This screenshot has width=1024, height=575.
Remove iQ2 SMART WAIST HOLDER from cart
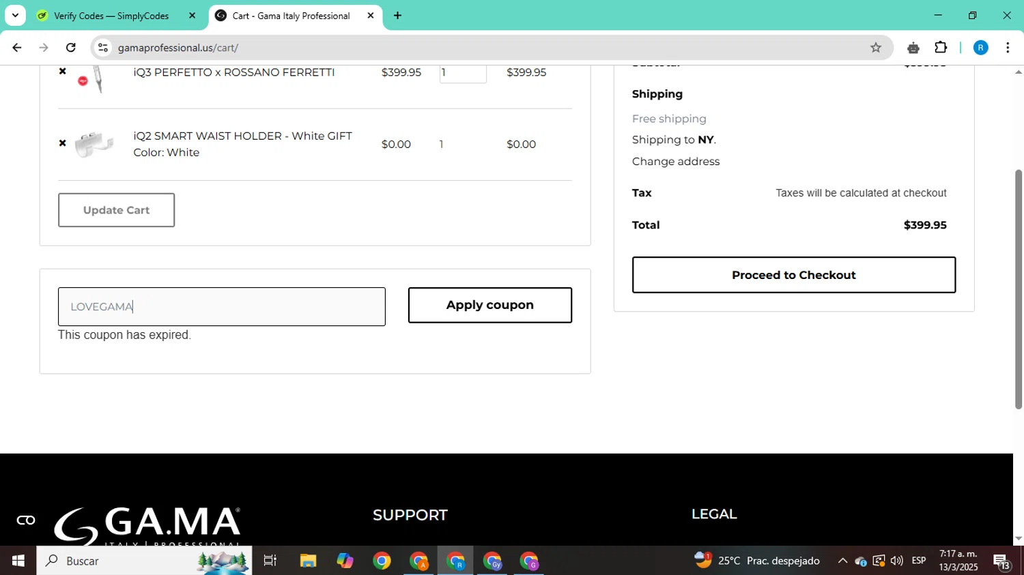click(62, 143)
